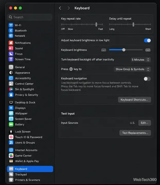160x185 pixels.
Task: Open Touch ID fingerprint icon
Action: click(11, 137)
